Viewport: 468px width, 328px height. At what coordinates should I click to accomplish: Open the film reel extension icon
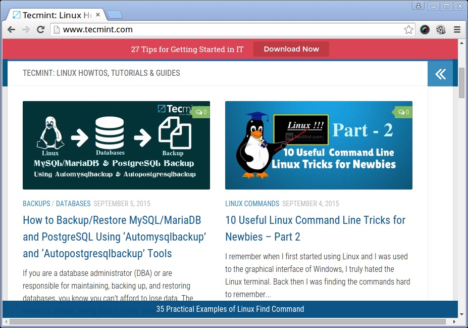441,30
